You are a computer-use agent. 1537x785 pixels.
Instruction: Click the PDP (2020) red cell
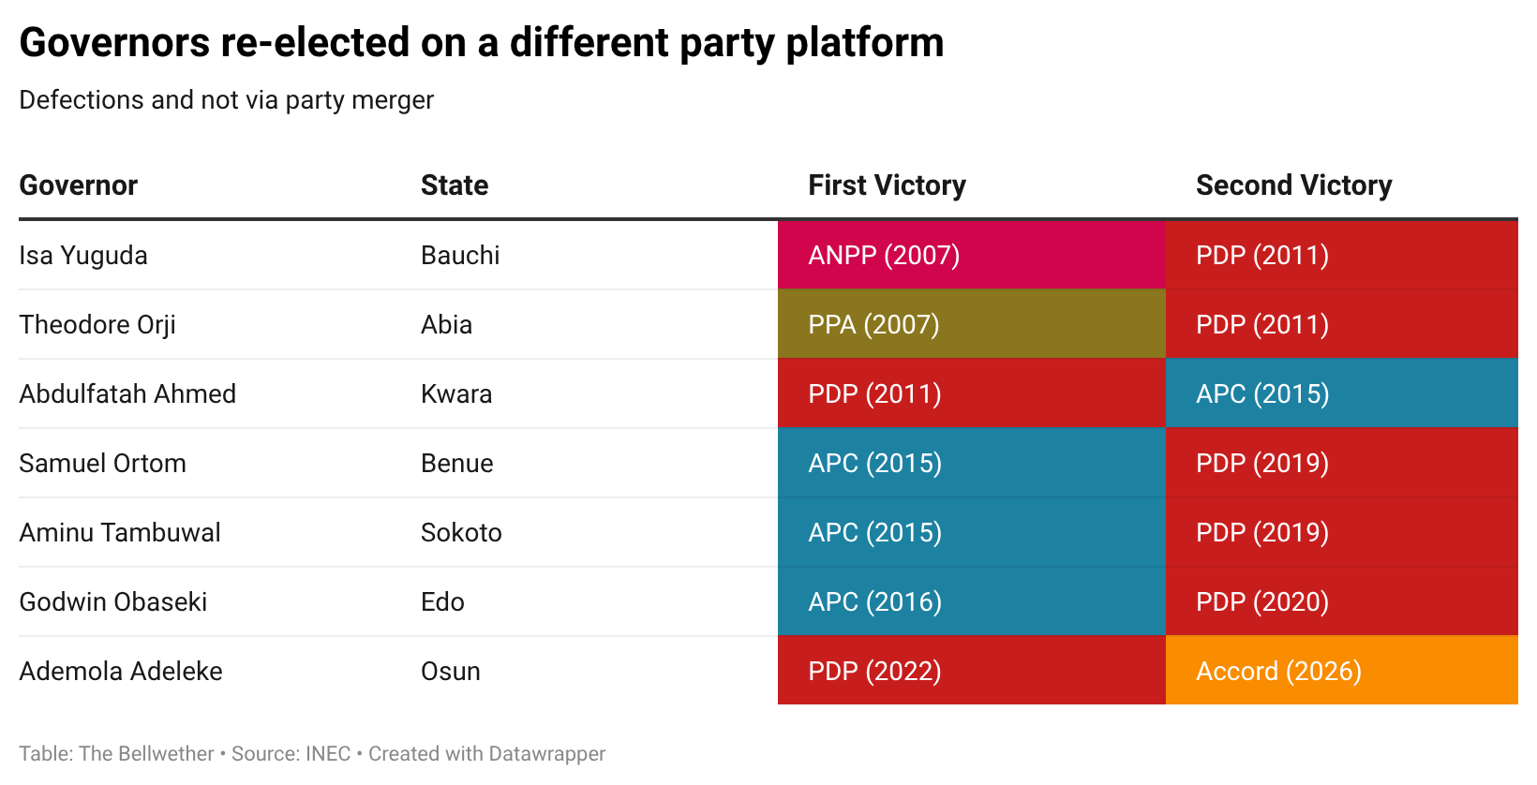point(1342,601)
